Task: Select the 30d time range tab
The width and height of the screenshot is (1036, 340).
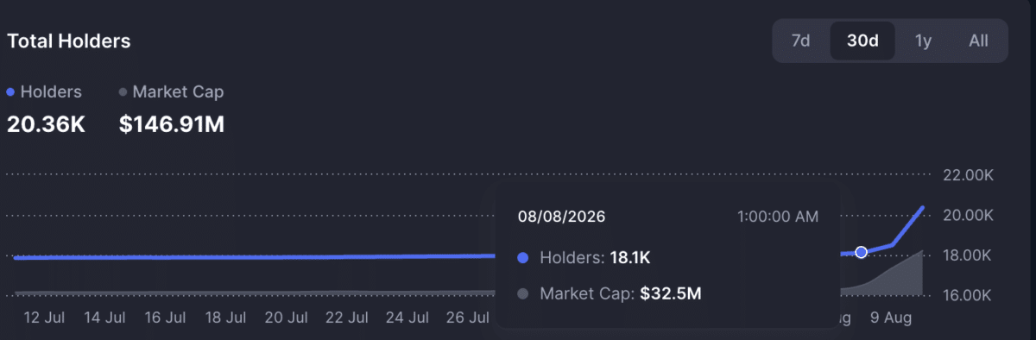Action: click(x=862, y=41)
